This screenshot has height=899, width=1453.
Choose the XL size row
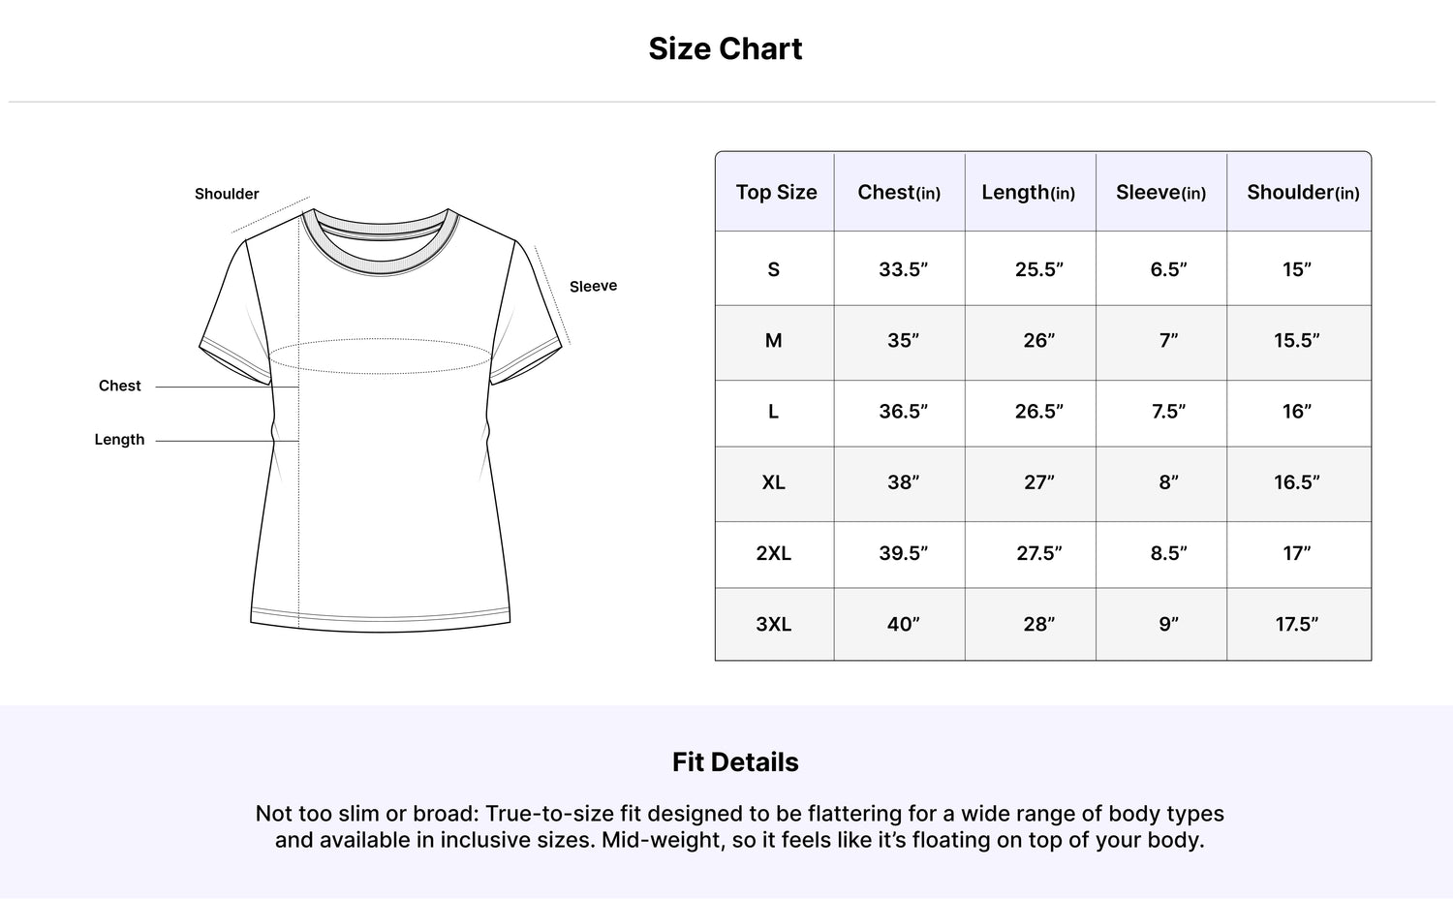click(1043, 482)
